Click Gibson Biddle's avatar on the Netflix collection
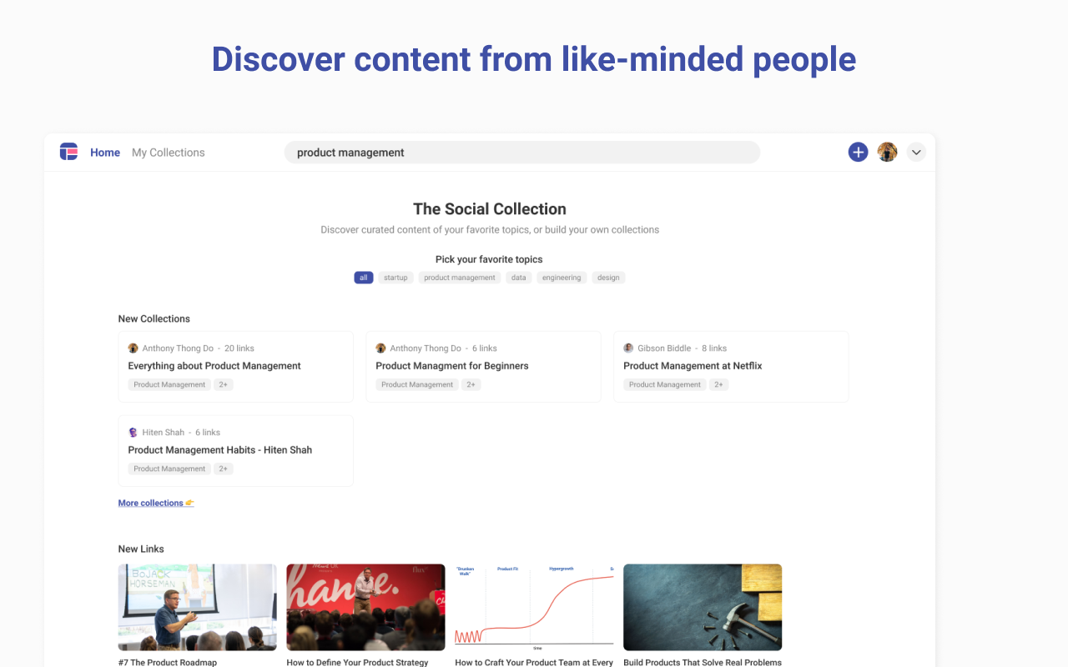The width and height of the screenshot is (1068, 667). pyautogui.click(x=628, y=348)
